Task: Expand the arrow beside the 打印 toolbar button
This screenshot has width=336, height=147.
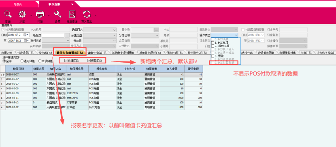Action: click(x=49, y=16)
